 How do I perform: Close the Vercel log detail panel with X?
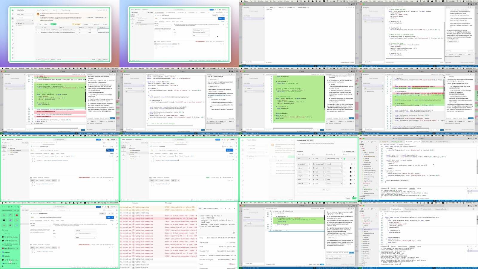(x=235, y=209)
